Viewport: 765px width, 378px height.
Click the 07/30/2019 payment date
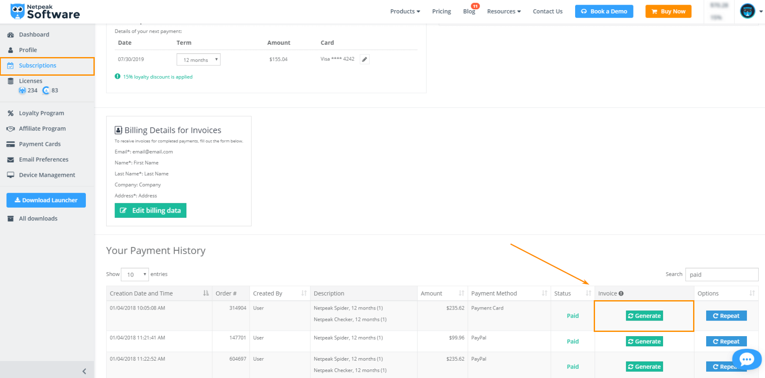coord(131,59)
